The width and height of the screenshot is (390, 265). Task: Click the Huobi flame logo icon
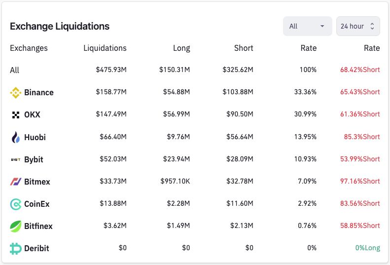coord(16,137)
